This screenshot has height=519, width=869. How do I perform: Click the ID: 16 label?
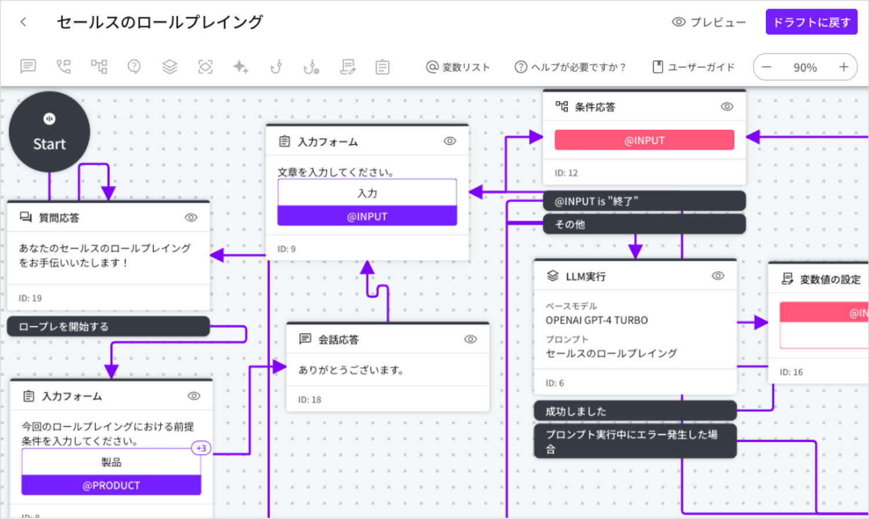coord(791,372)
